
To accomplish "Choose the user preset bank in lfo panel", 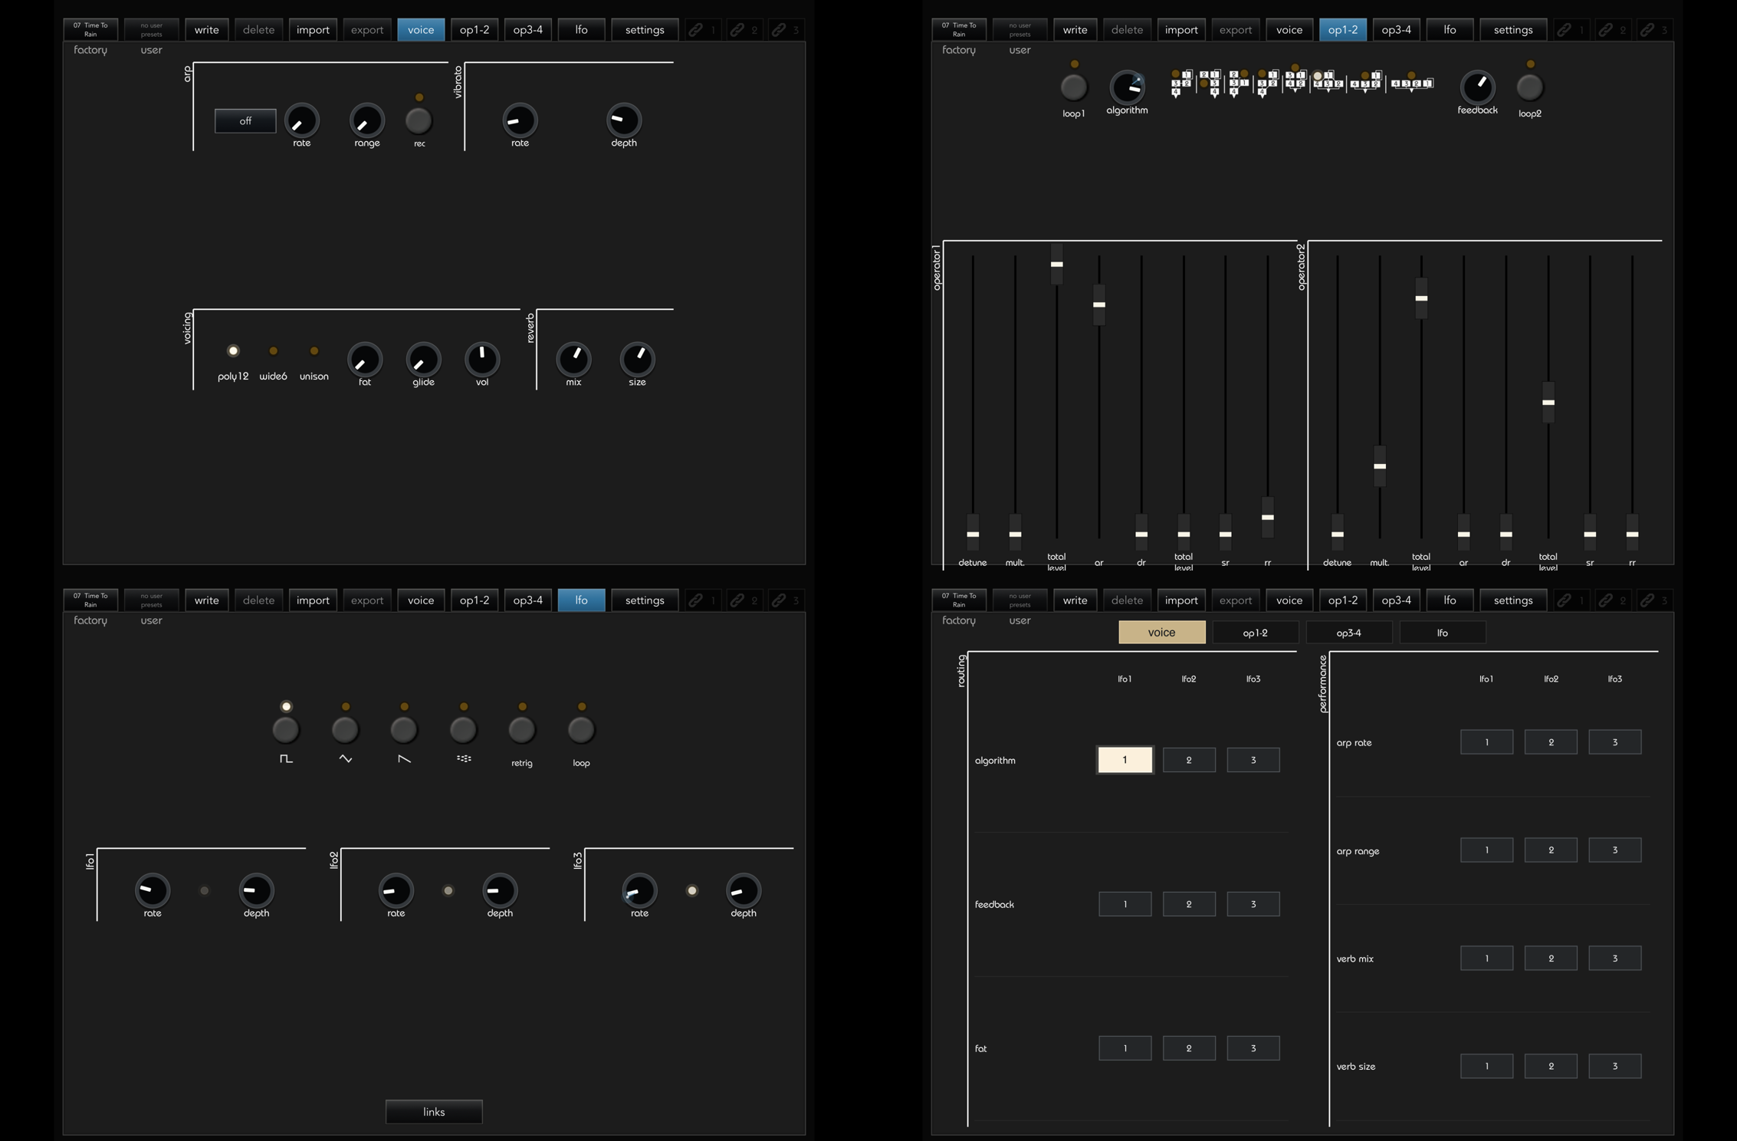I will [x=151, y=620].
